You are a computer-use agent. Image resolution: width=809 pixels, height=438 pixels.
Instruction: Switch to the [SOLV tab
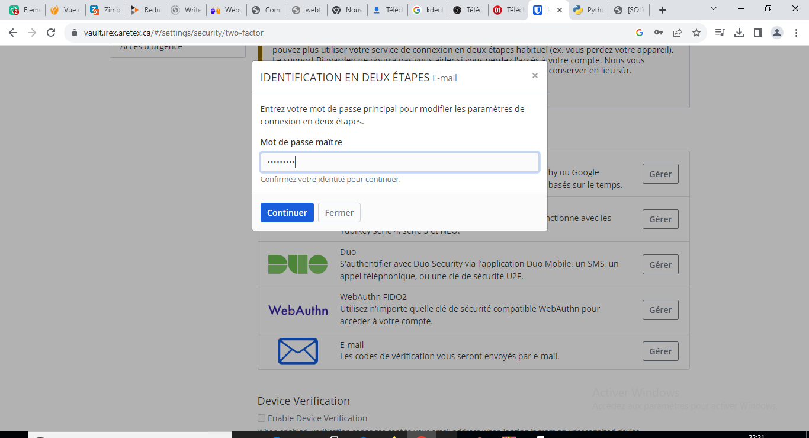(x=630, y=10)
